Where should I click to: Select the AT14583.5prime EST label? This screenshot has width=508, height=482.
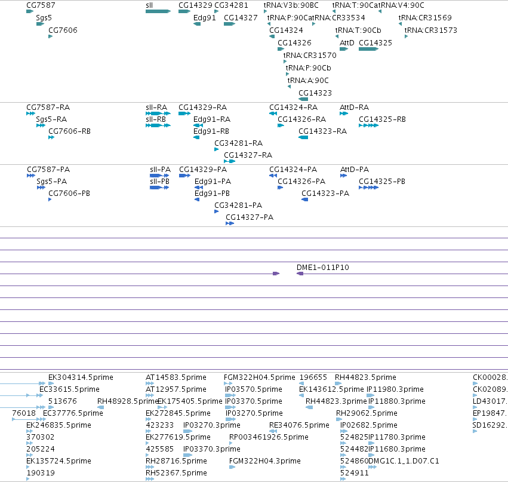[x=176, y=377]
